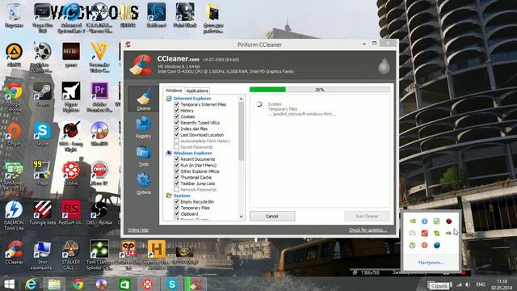The height and width of the screenshot is (291, 517).
Task: Open the Registry section in CCleaner sidebar
Action: 144,128
